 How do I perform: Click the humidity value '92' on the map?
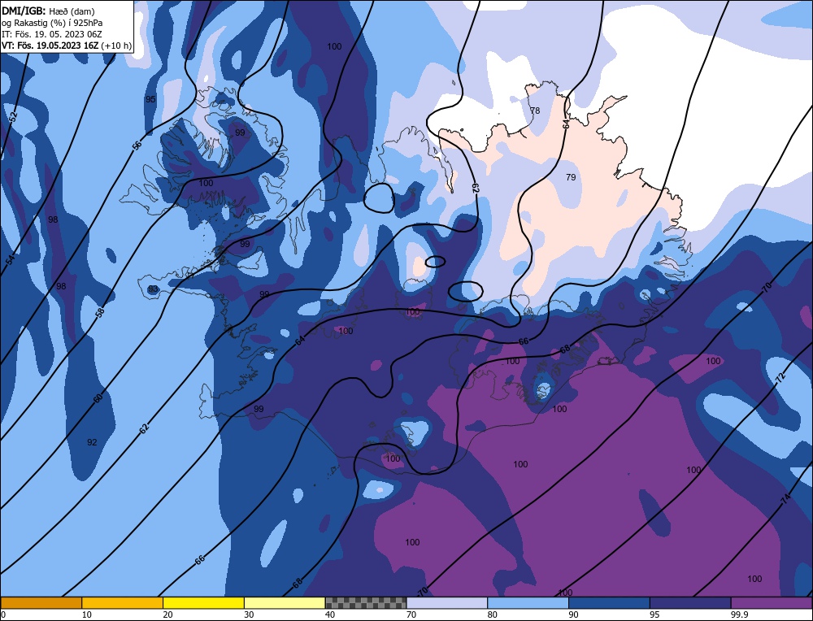(92, 442)
